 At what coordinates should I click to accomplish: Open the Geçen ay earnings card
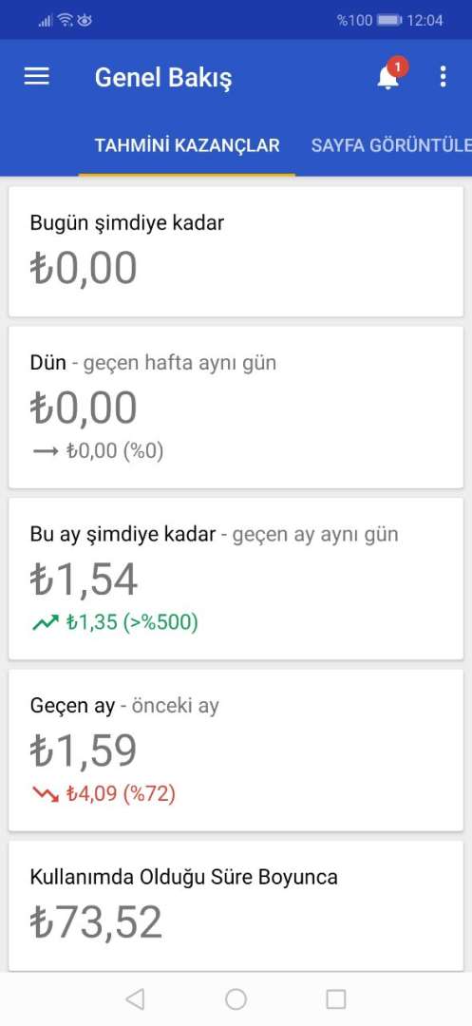coord(236,750)
